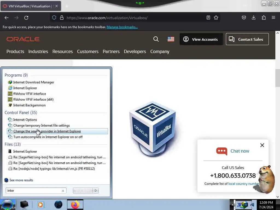Screen dimensions: 280x210
Task: Open the Firefox taskbar icon
Action: pyautogui.click(x=75, y=205)
